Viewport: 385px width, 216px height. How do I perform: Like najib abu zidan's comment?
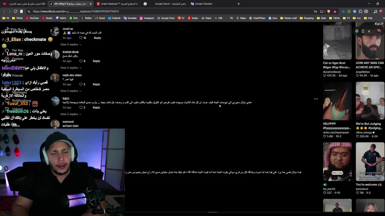click(x=81, y=84)
